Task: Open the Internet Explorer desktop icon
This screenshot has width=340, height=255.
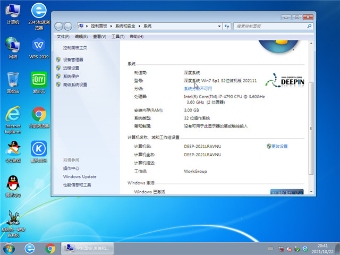Action: coord(13,120)
